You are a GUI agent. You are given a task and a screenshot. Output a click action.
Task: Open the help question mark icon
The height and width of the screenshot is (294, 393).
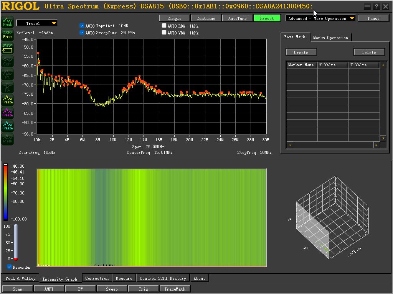coord(376,7)
